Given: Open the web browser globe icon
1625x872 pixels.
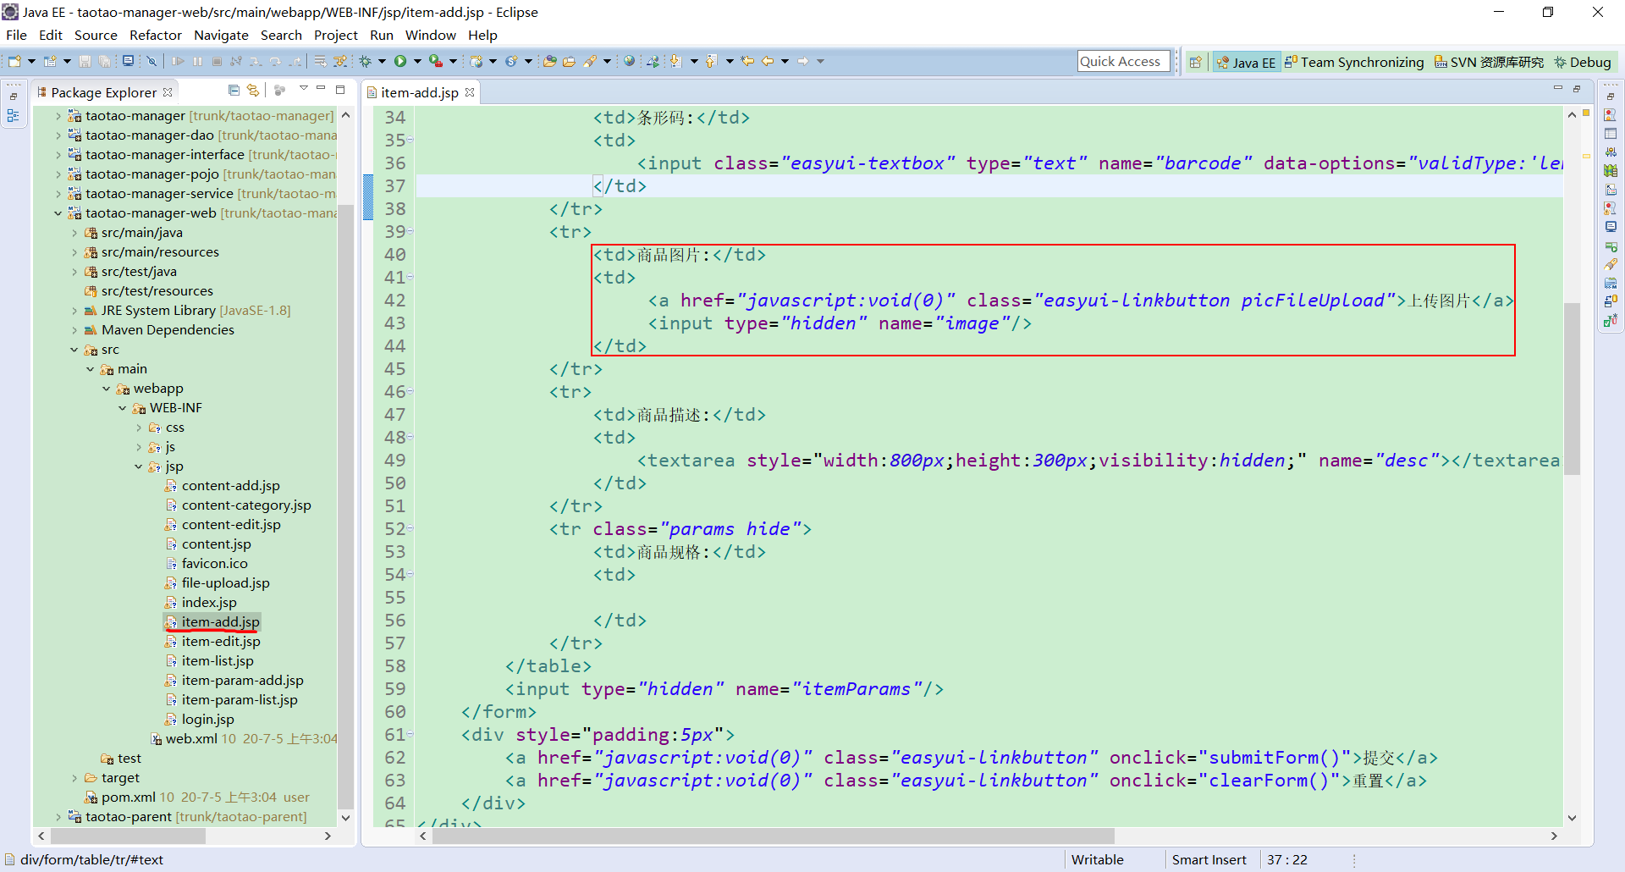Looking at the screenshot, I should click(630, 61).
